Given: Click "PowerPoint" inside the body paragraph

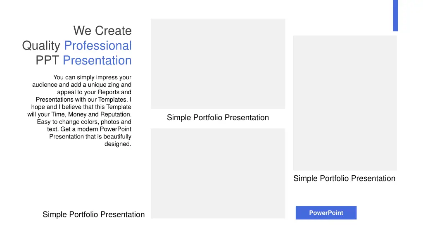Looking at the screenshot, I should point(116,129).
